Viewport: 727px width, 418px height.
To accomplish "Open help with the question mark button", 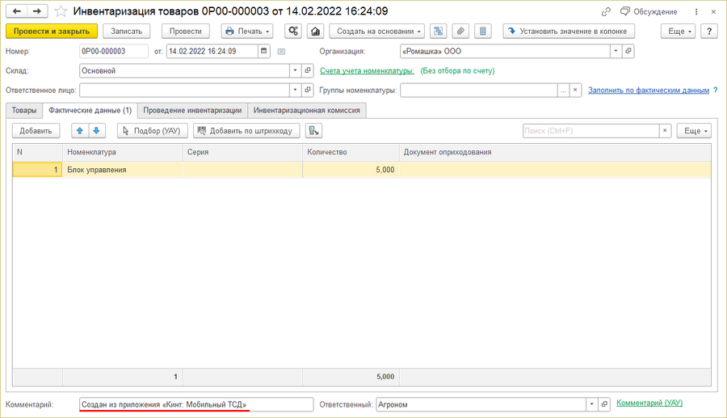I will (x=709, y=31).
